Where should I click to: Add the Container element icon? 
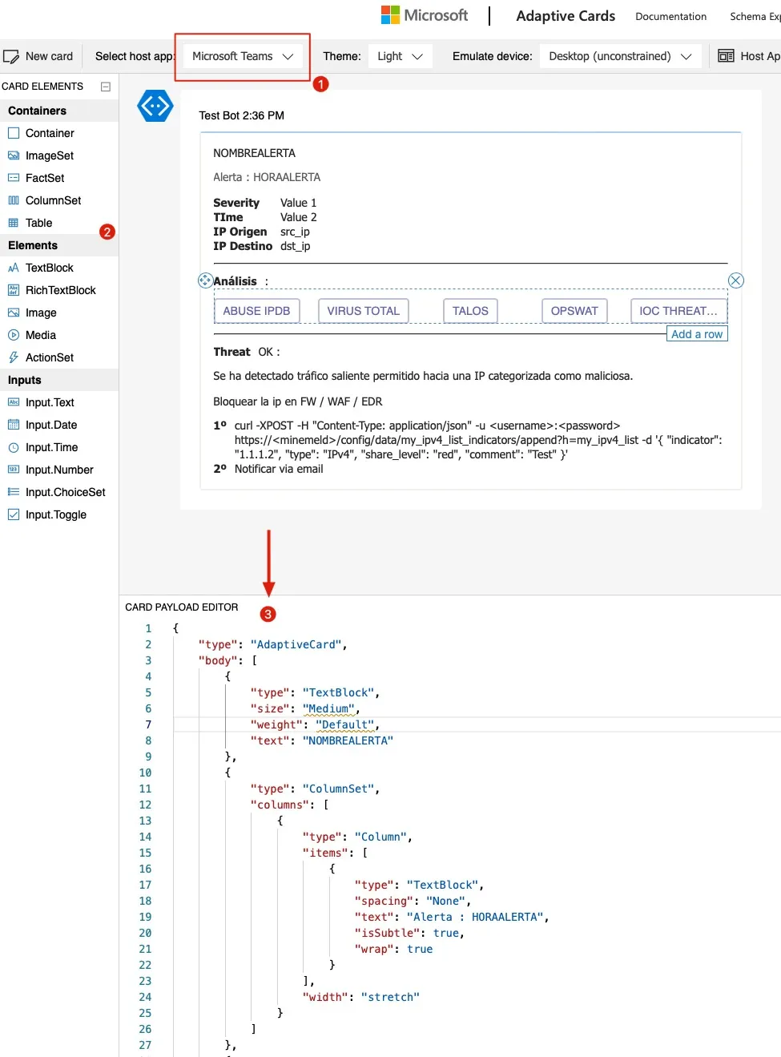[14, 133]
